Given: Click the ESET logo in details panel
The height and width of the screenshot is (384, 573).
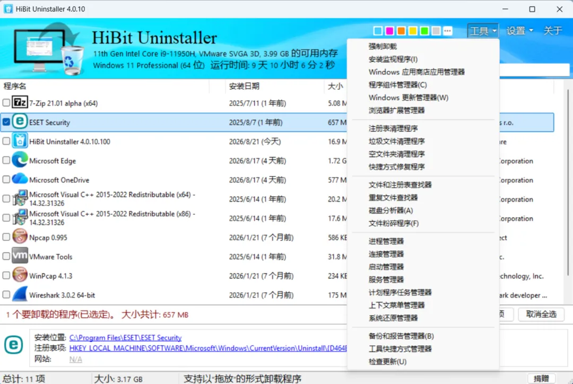Looking at the screenshot, I should [x=13, y=345].
